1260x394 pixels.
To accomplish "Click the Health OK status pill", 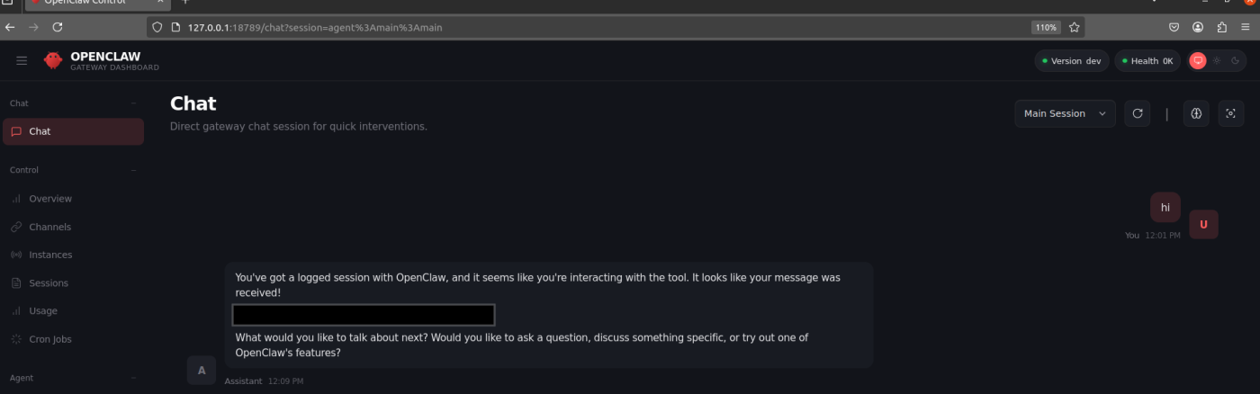I will [1147, 61].
